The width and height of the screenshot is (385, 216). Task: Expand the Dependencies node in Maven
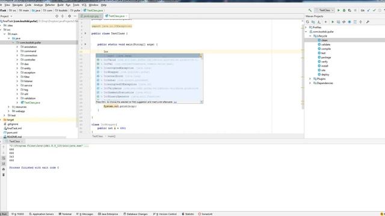[x=310, y=83]
